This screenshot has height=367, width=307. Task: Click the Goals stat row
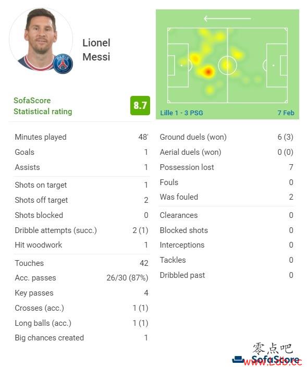pos(81,152)
